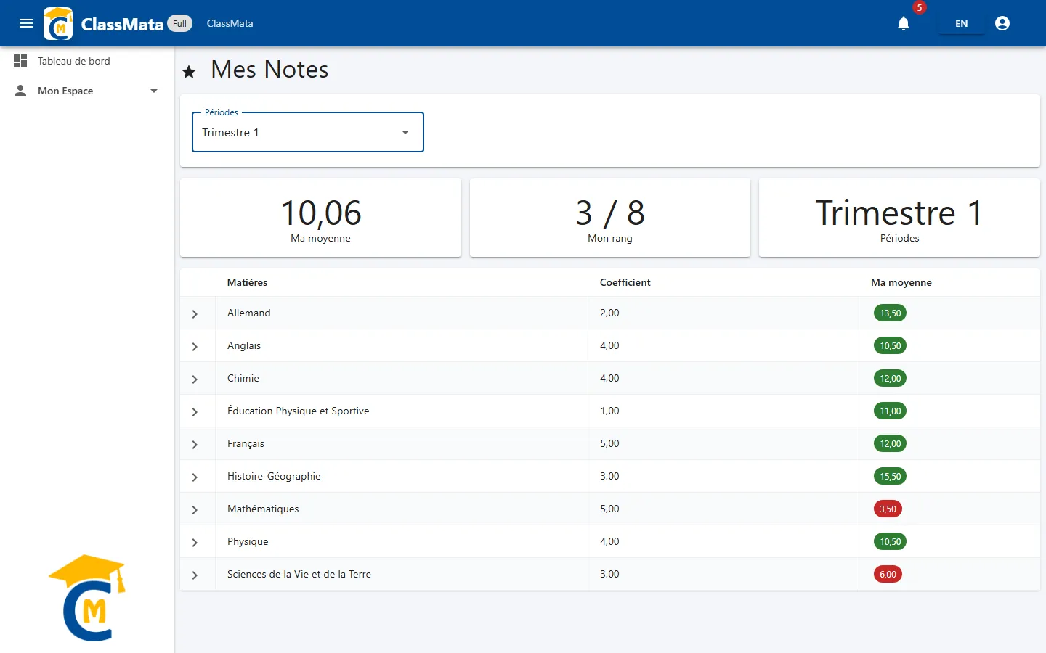
Task: Click the ClassMata breadcrumb link
Action: pos(230,23)
